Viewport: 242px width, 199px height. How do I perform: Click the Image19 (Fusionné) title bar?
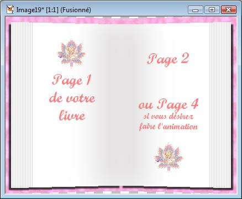[54, 10]
